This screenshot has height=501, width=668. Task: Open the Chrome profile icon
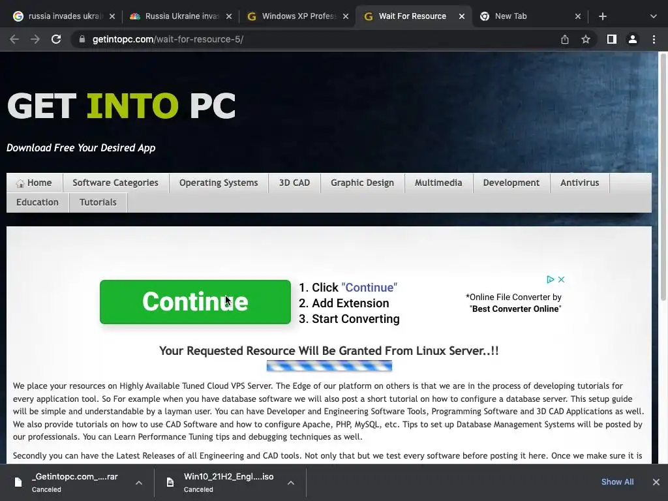coord(633,39)
